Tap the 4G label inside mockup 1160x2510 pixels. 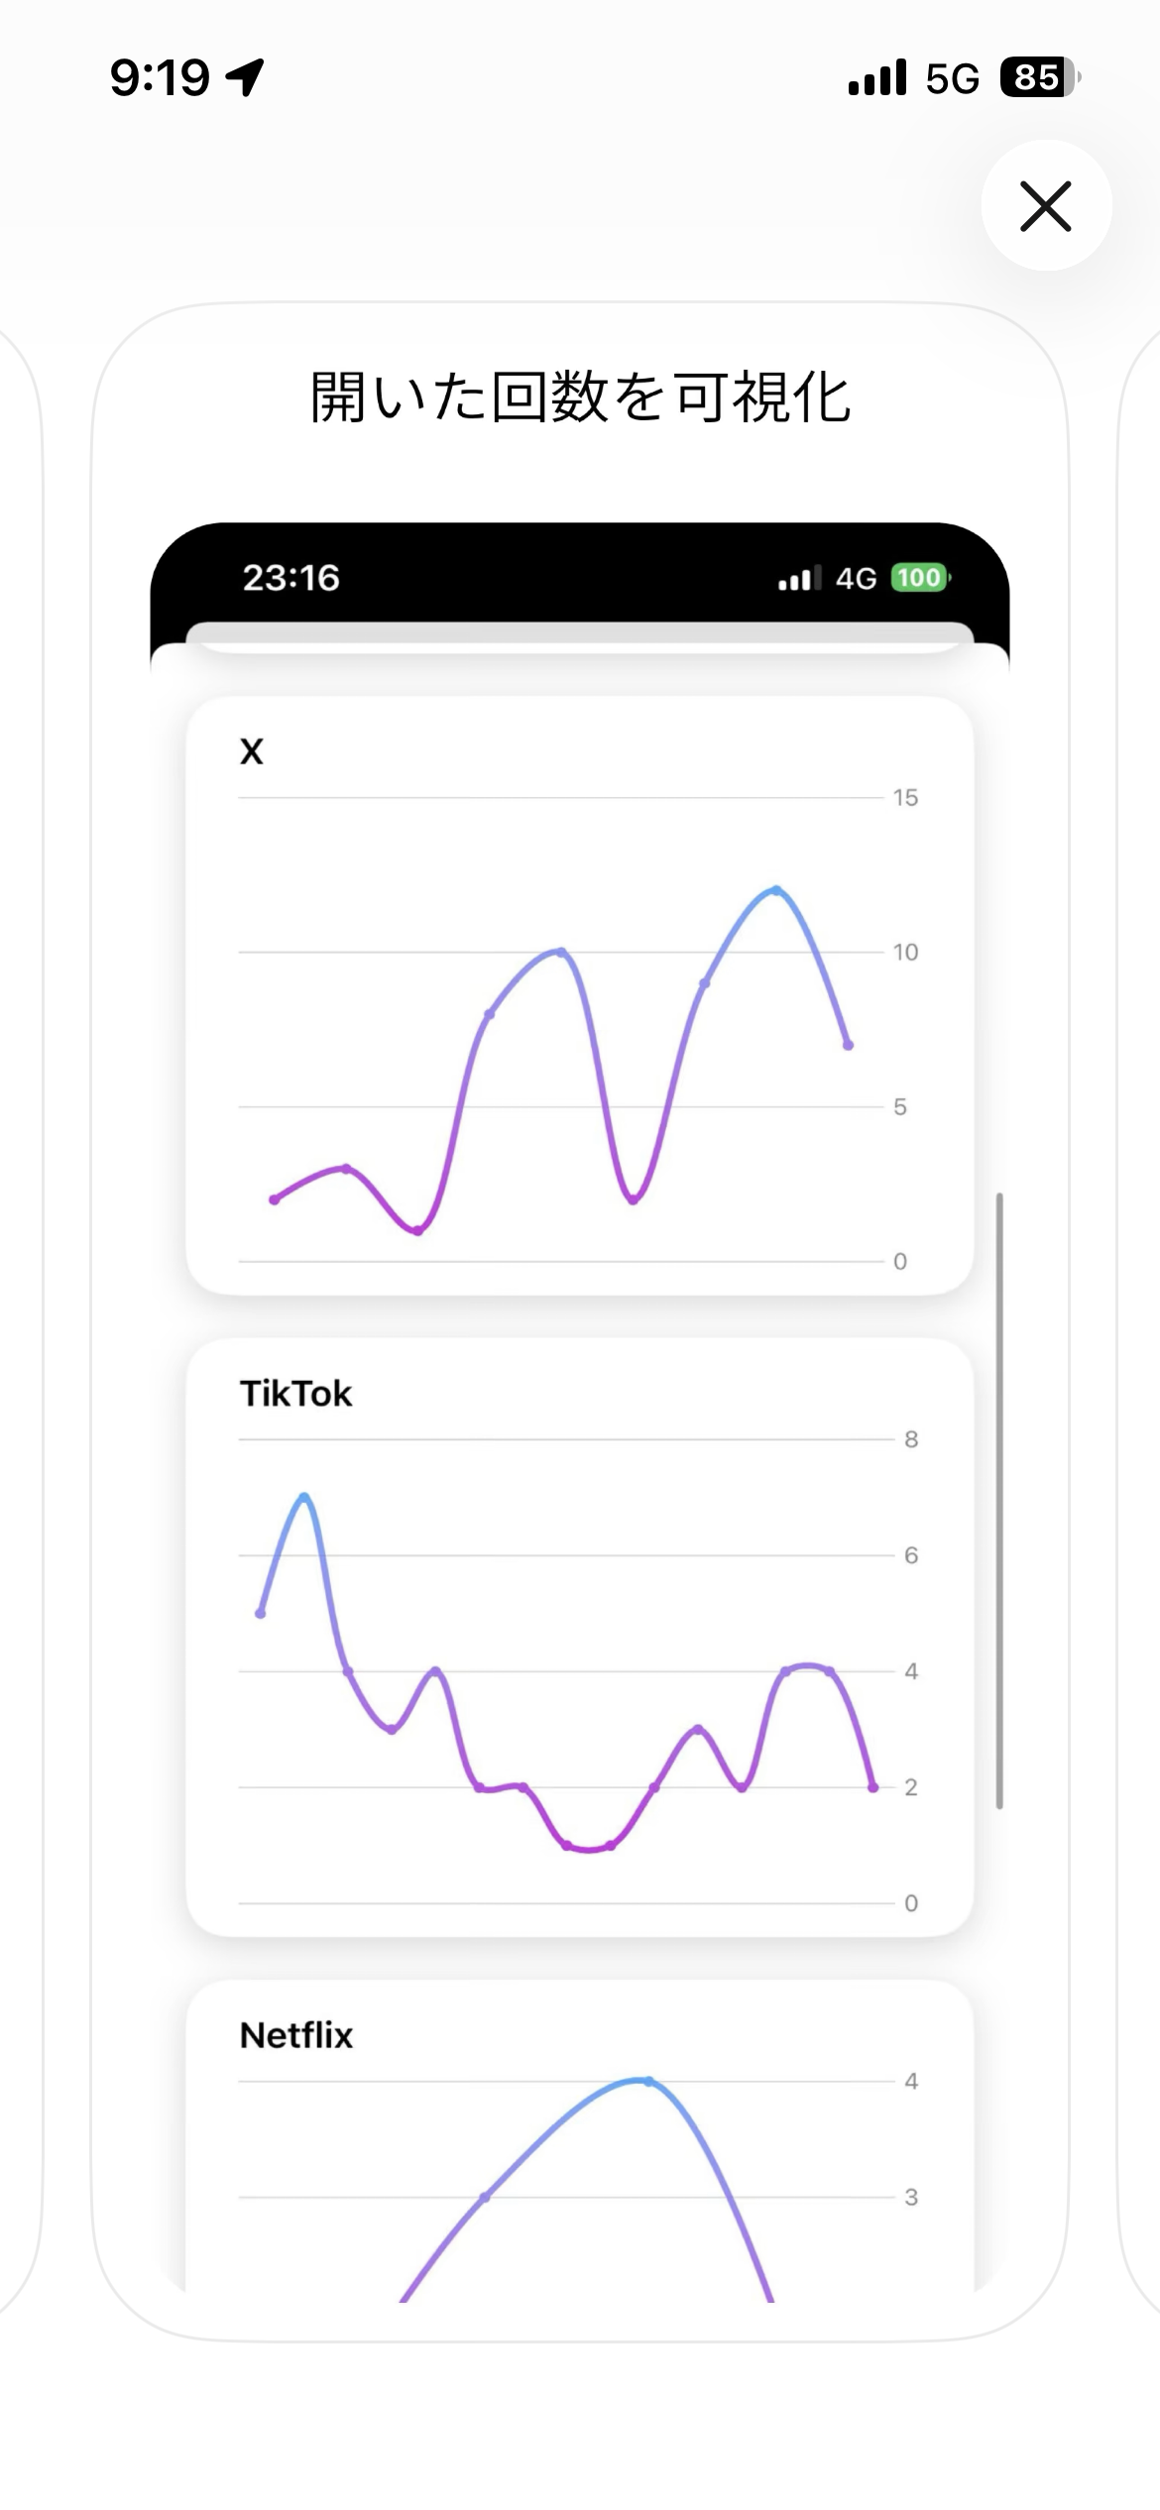click(x=856, y=578)
